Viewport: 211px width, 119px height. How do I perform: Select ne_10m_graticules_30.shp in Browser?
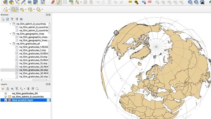tap(34, 77)
